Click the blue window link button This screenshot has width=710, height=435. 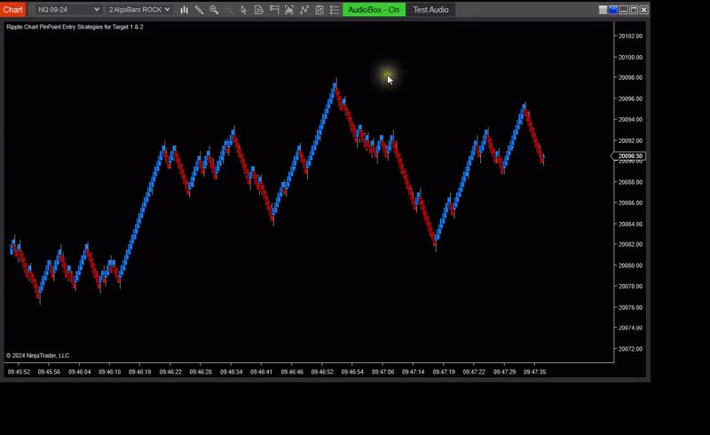point(612,10)
